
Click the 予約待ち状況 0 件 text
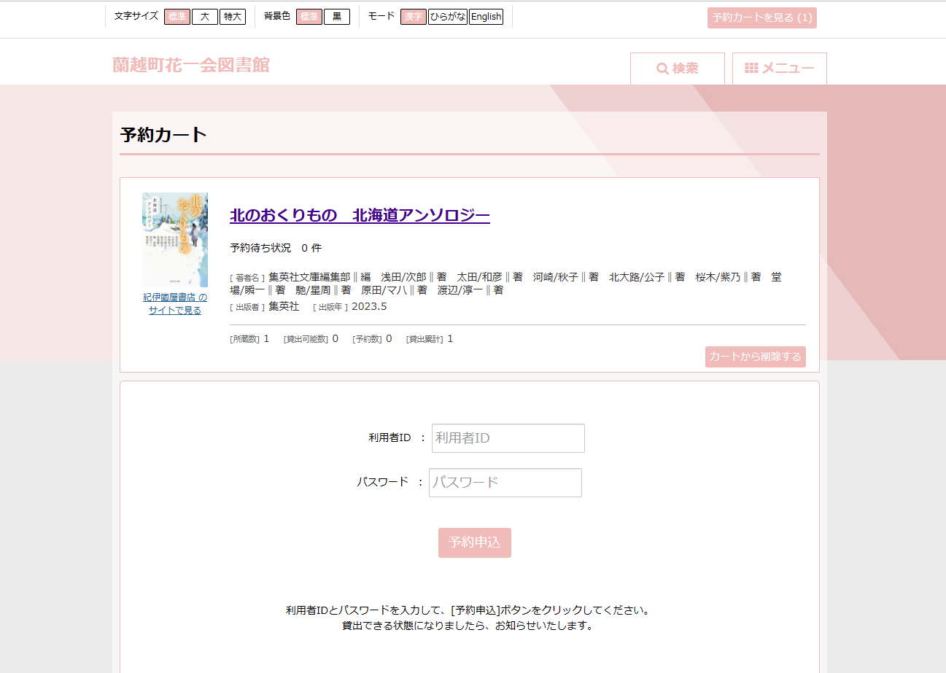pyautogui.click(x=276, y=248)
